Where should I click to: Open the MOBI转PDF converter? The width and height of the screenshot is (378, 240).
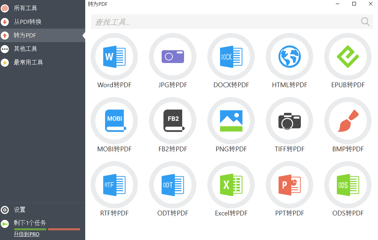tap(114, 121)
